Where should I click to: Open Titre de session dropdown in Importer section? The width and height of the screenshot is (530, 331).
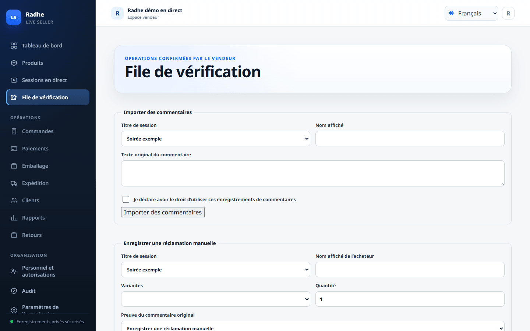[x=216, y=139]
